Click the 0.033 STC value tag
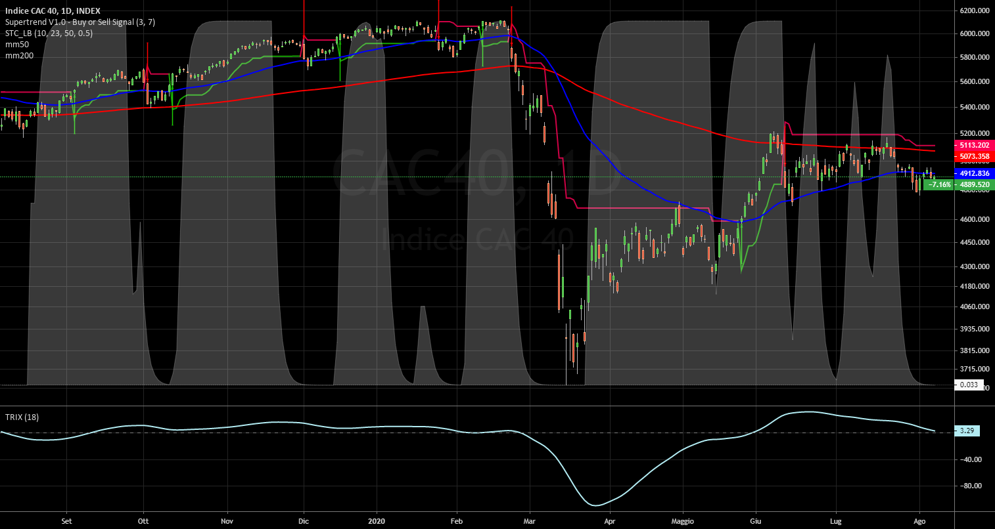Screen dimensions: 995x529 (x=969, y=385)
